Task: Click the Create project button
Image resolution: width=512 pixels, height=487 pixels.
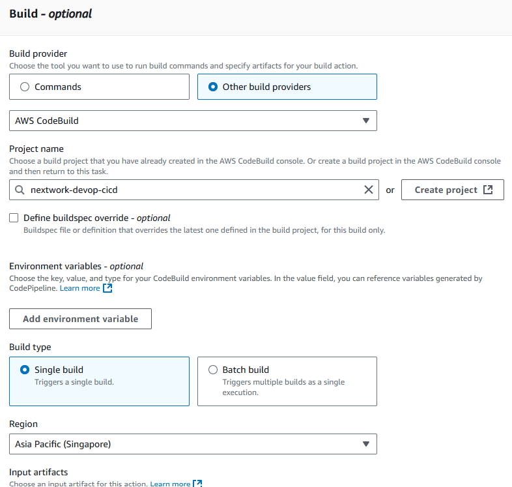Action: [452, 190]
